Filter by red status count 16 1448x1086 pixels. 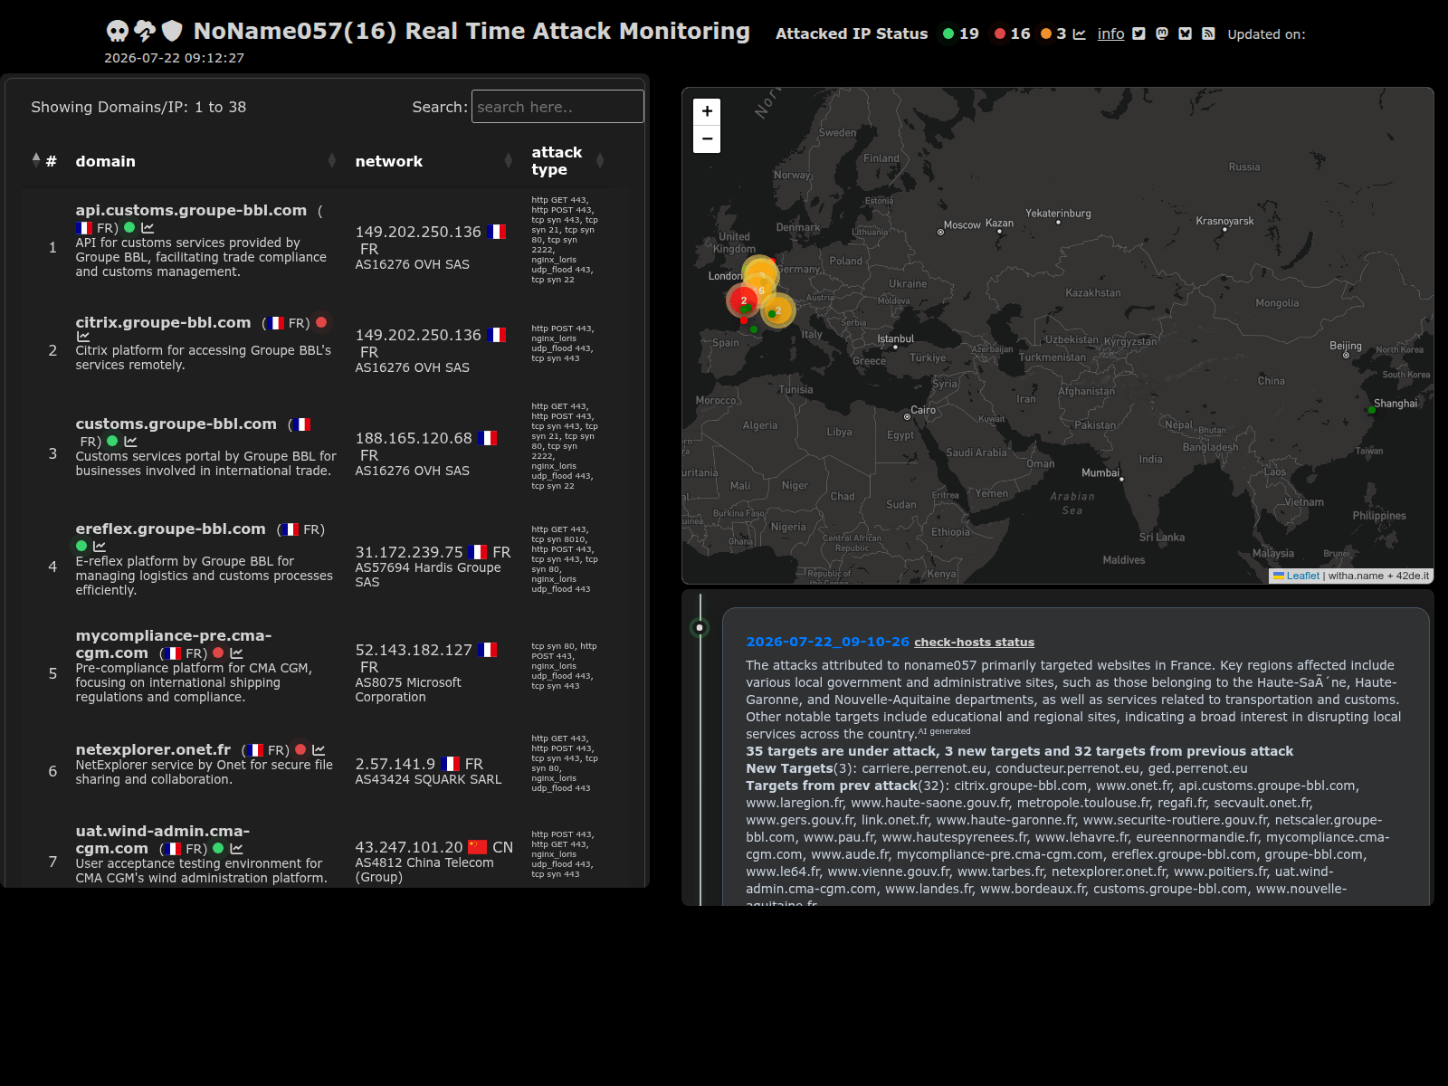tap(1012, 33)
